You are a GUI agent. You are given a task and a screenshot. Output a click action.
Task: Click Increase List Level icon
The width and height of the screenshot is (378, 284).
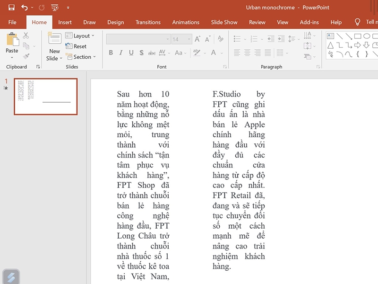click(281, 39)
